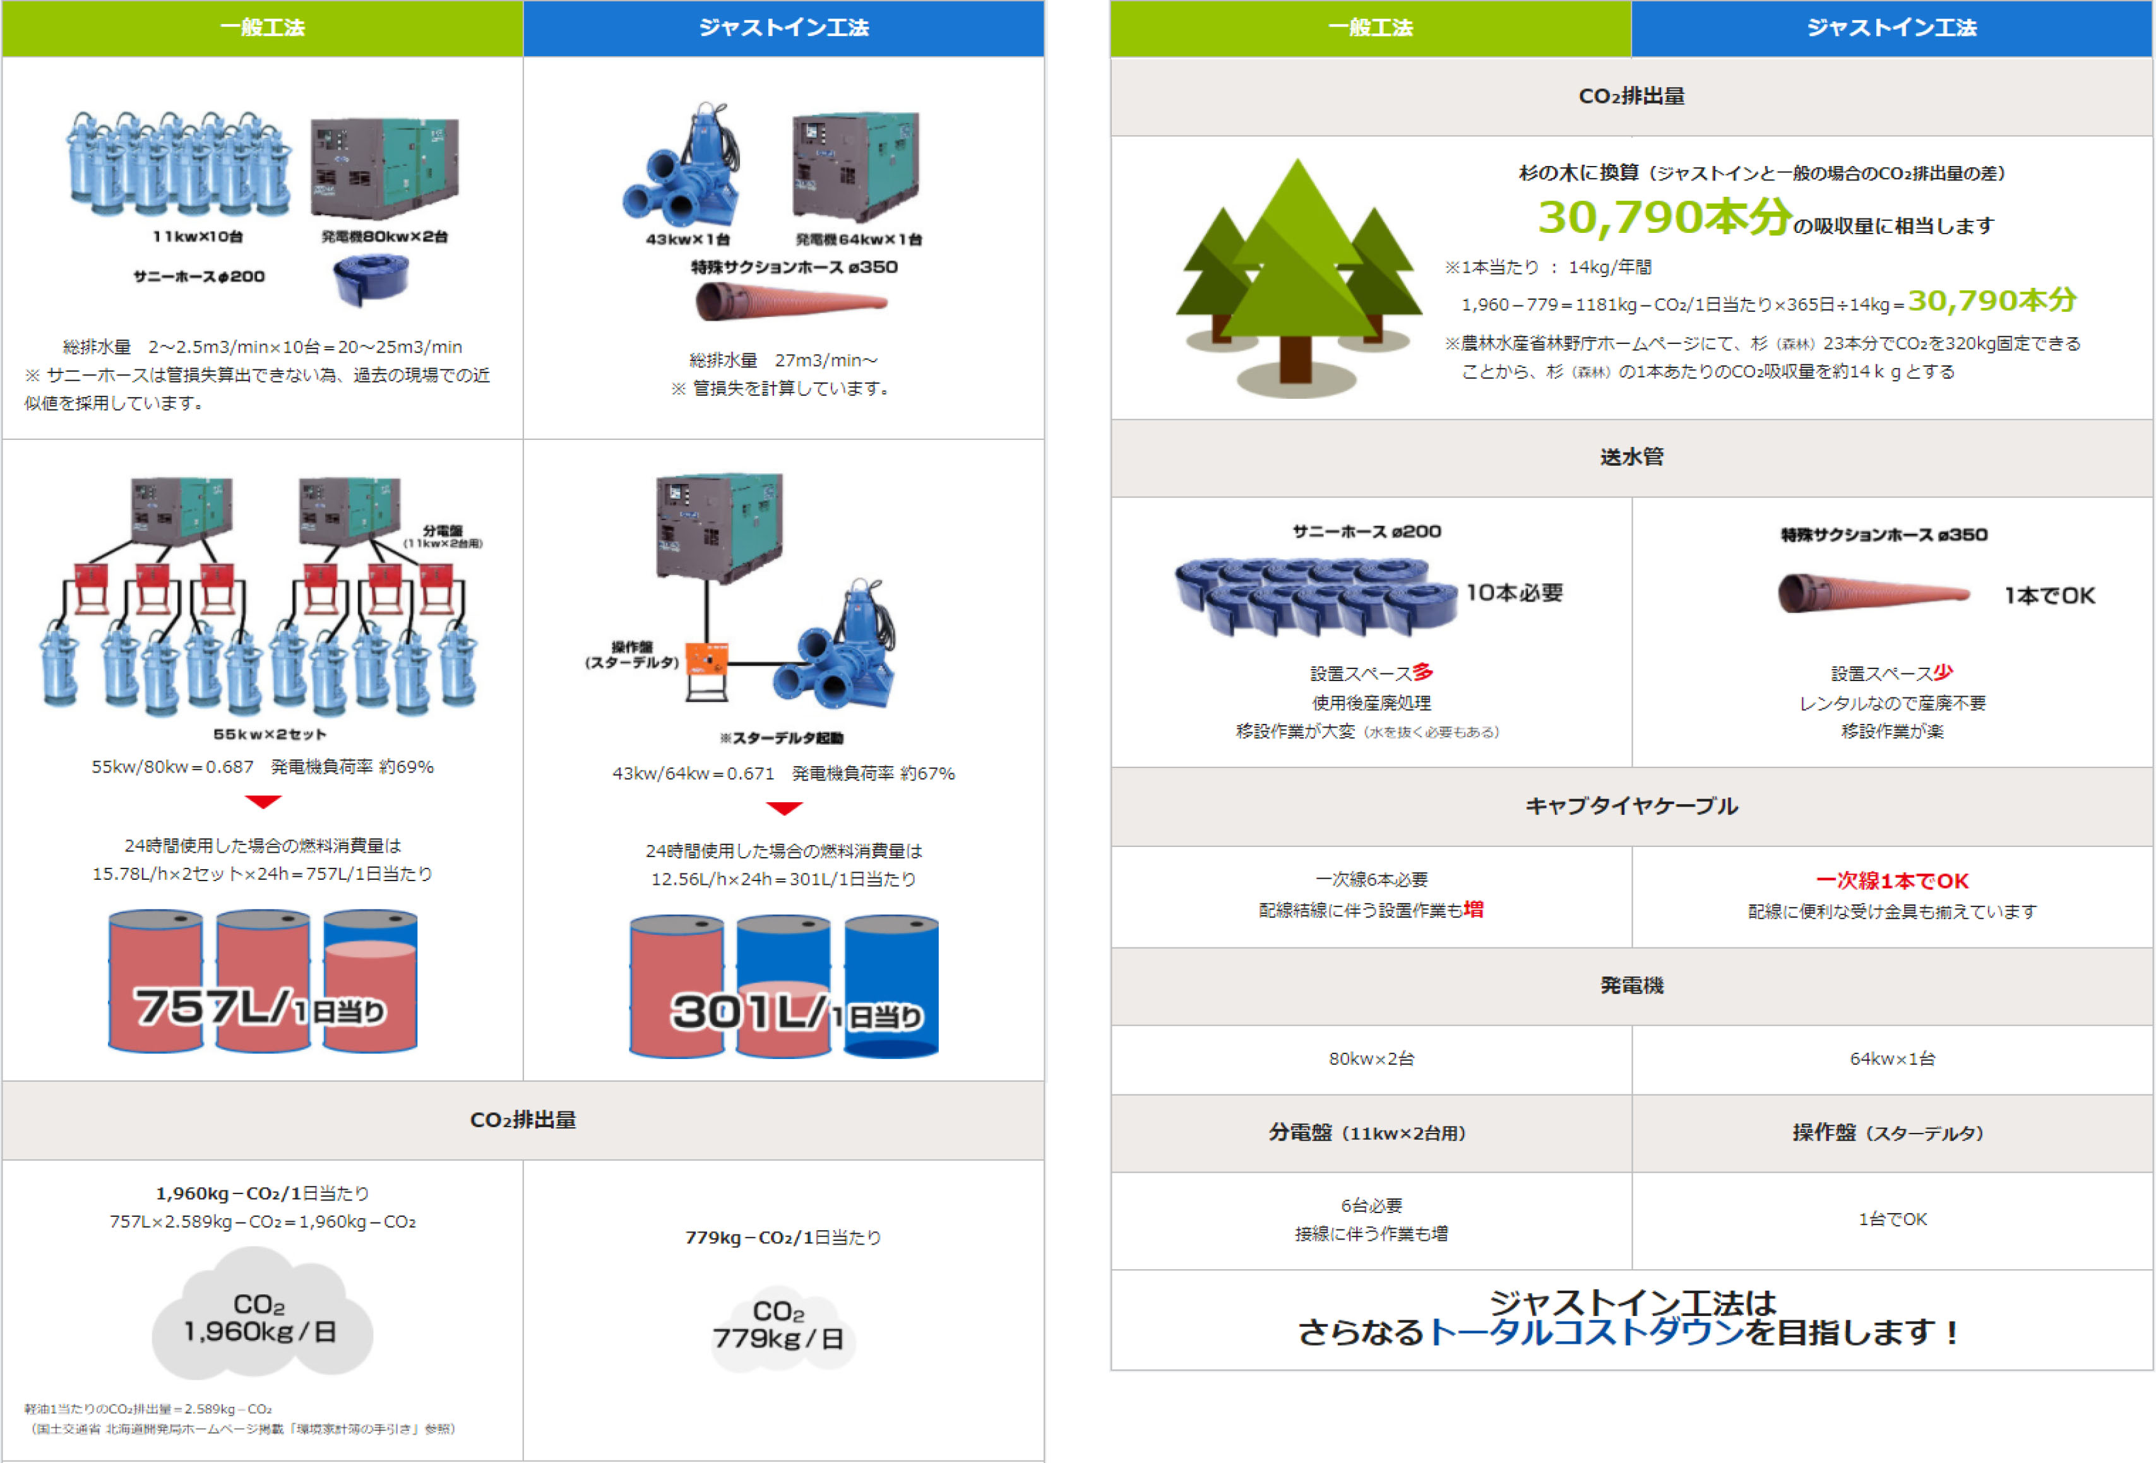Click the left green 一般工法 header

pos(263,28)
